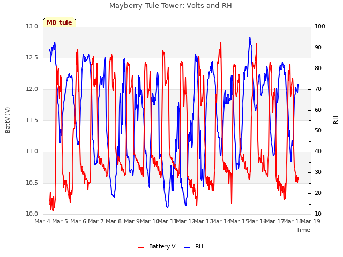This screenshot has height=257, width=343.
Task: Click the Time axis label
Action: [x=303, y=230]
